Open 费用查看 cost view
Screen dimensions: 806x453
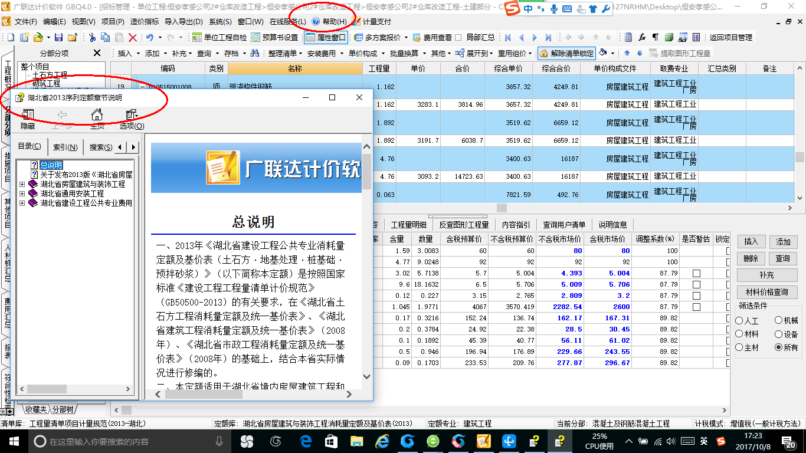pos(433,37)
